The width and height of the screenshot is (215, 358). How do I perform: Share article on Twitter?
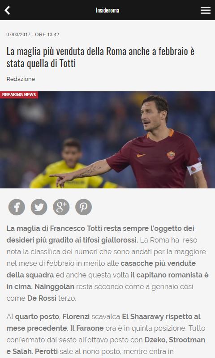(39, 207)
